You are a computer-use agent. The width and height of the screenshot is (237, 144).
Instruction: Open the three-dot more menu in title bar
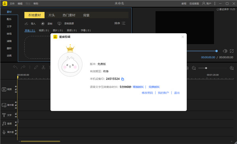pyautogui.click(x=215, y=3)
